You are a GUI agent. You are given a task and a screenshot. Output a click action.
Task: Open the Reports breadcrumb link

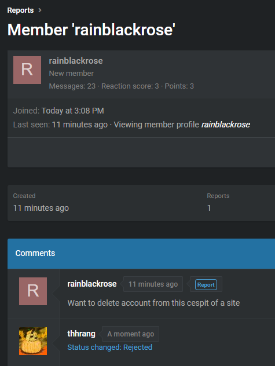20,10
